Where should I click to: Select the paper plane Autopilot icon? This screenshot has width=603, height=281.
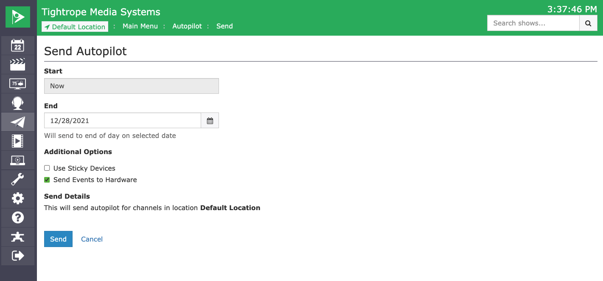18,122
